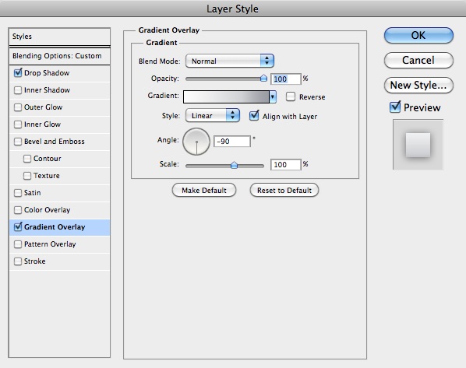
Task: Select the Bevel and Emboss label row
Action: pyautogui.click(x=59, y=142)
